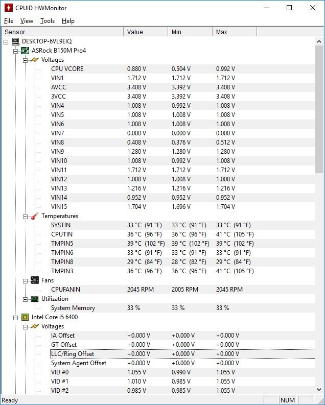Select the CPU VCORE row
This screenshot has height=405, width=325.
182,69
